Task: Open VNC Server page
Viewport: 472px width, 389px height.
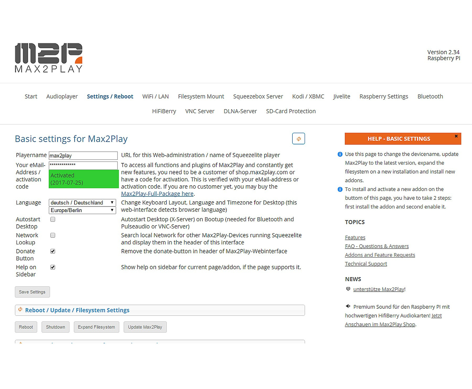Action: [200, 111]
